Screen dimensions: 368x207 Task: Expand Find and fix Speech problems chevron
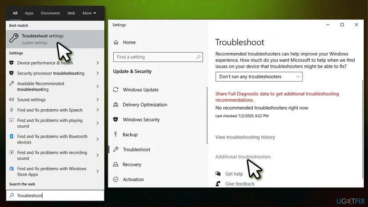click(x=98, y=110)
